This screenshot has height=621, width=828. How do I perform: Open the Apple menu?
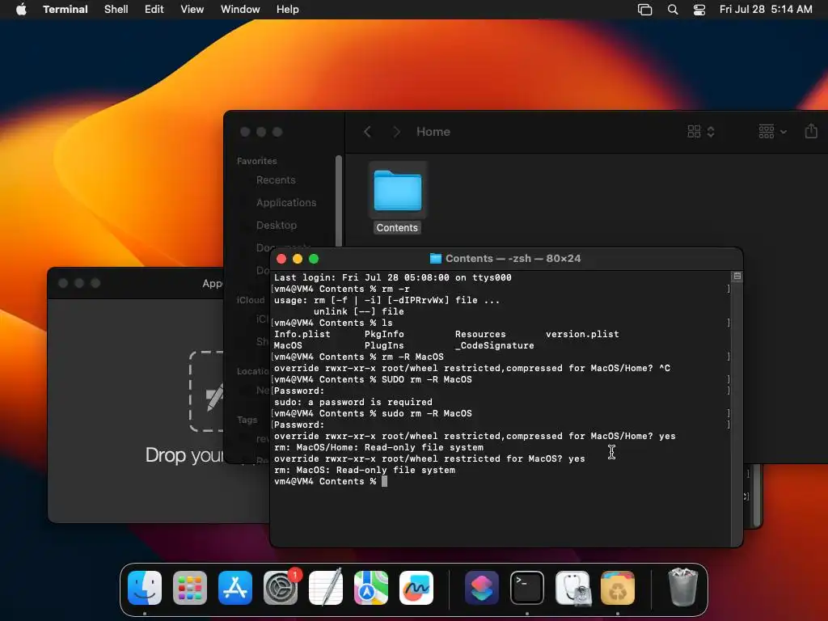(21, 9)
